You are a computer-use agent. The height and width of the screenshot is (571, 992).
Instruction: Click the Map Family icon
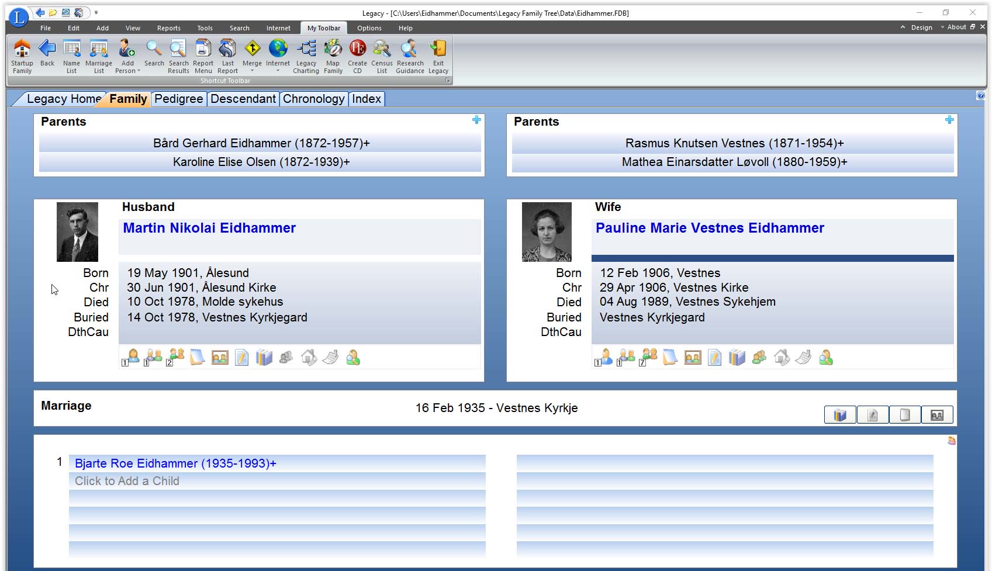333,56
